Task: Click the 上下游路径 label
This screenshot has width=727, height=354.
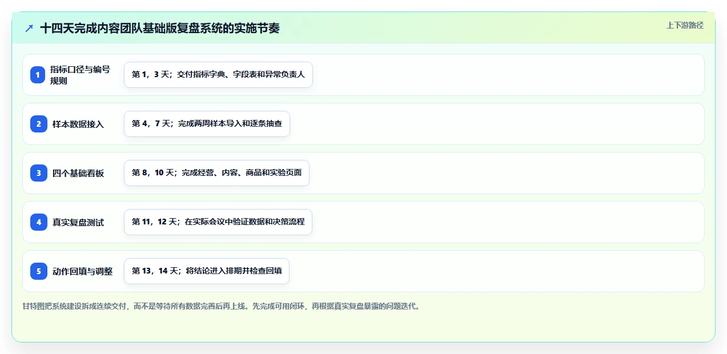Action: (x=685, y=25)
